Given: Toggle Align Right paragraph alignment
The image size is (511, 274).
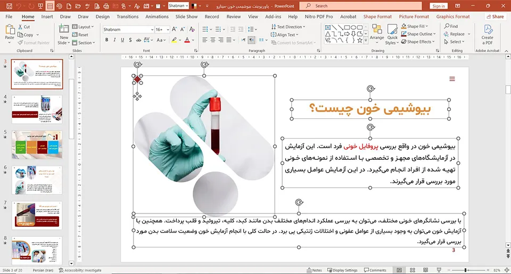Looking at the screenshot, I should (220, 40).
